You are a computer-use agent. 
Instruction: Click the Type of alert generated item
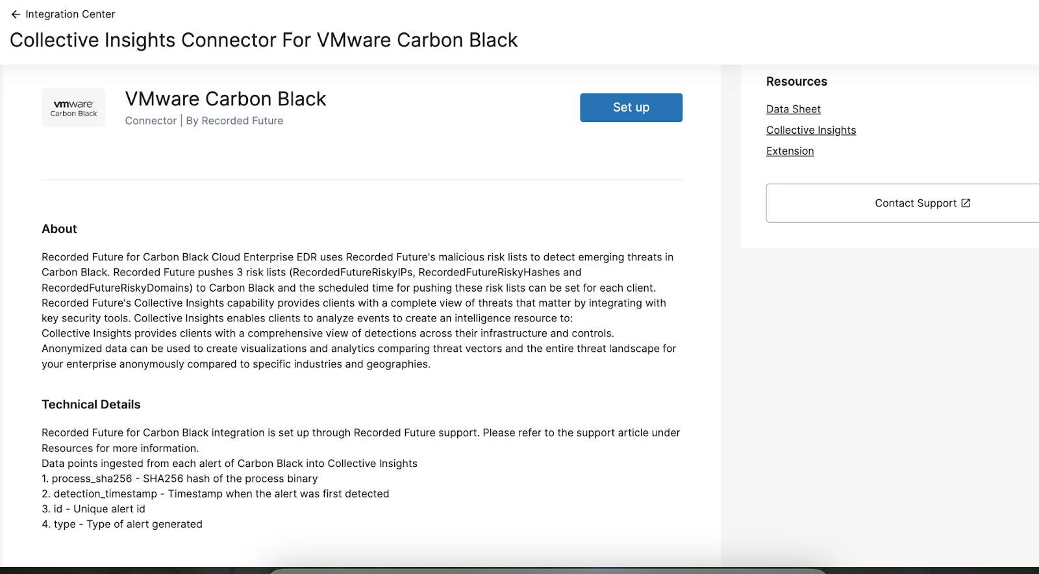[x=122, y=525]
